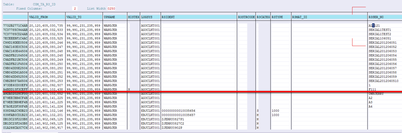The width and height of the screenshot is (402, 133).
Task: Click key cell A4BDD13F3CEFF
Action: 15,89
